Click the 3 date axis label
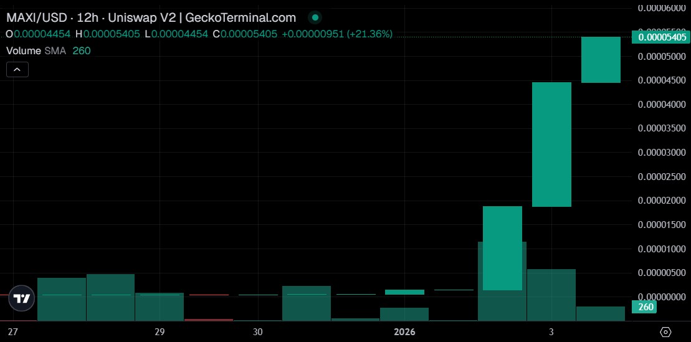The width and height of the screenshot is (691, 342). coord(551,332)
